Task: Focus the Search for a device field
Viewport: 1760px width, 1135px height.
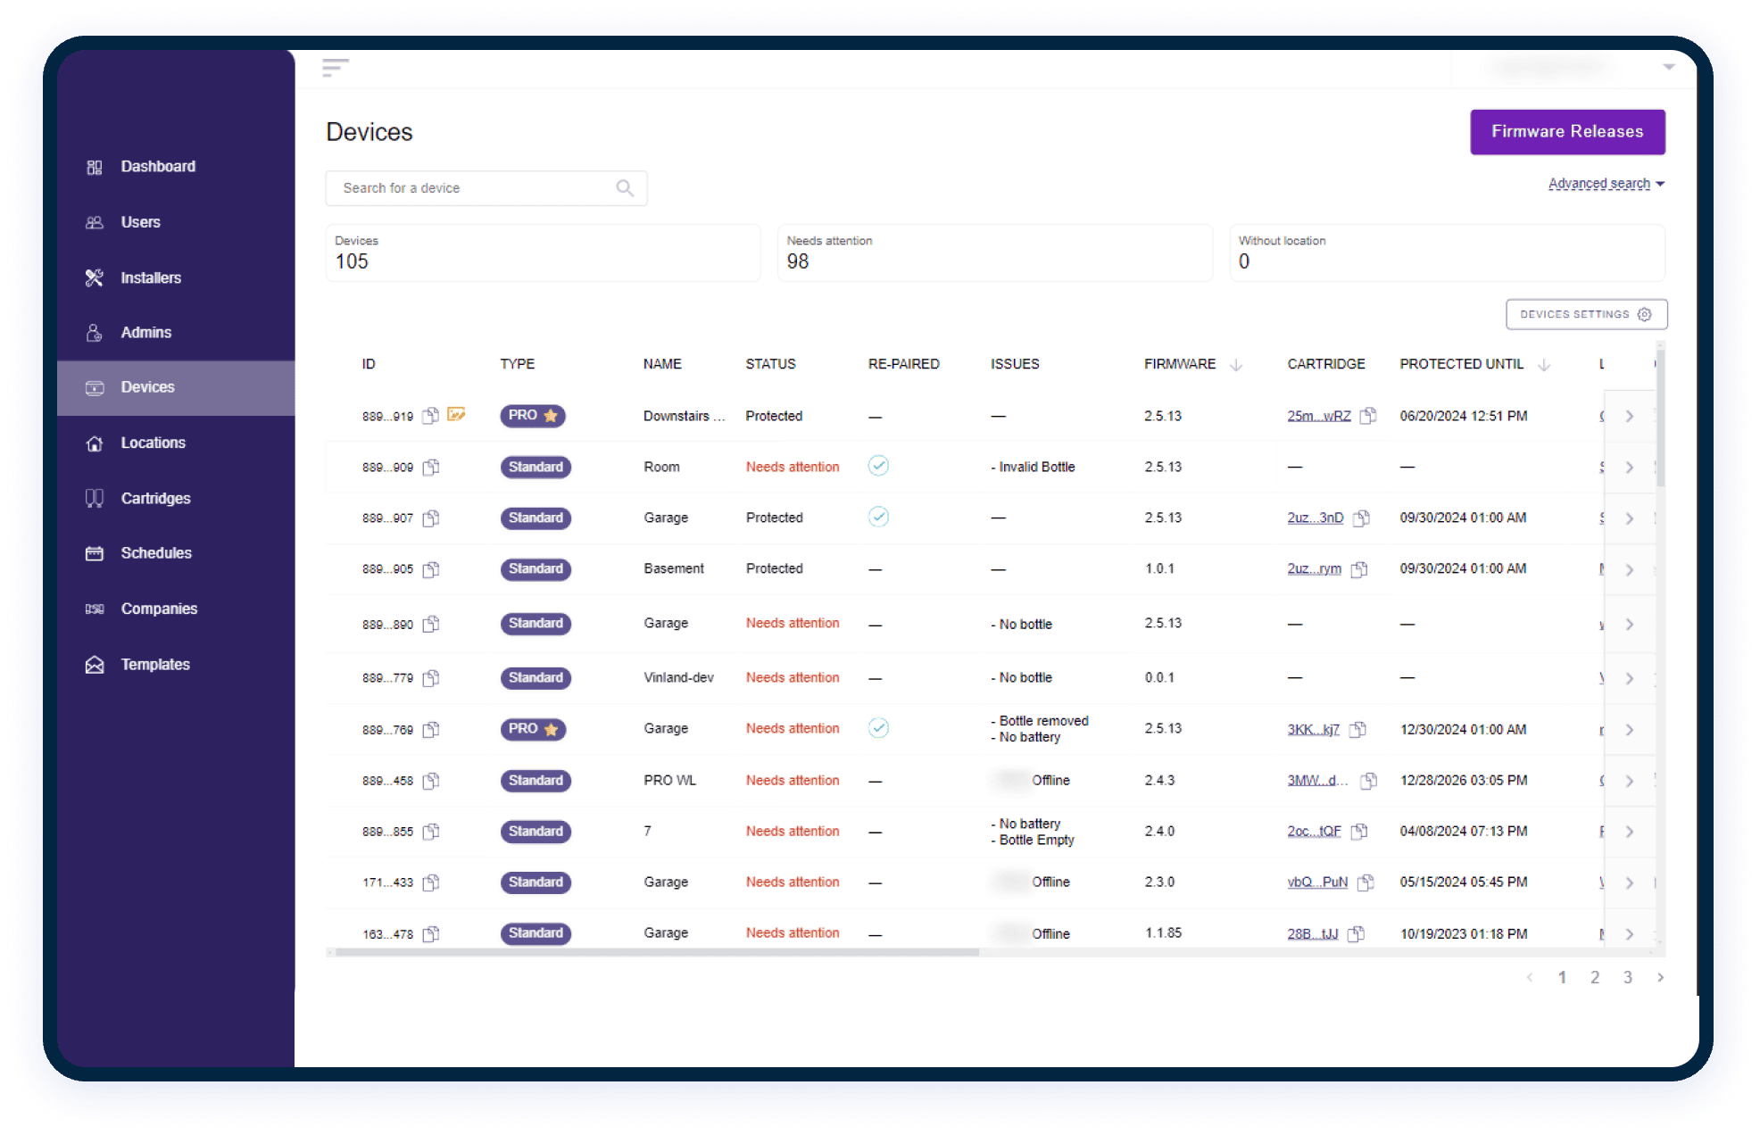Action: 486,188
